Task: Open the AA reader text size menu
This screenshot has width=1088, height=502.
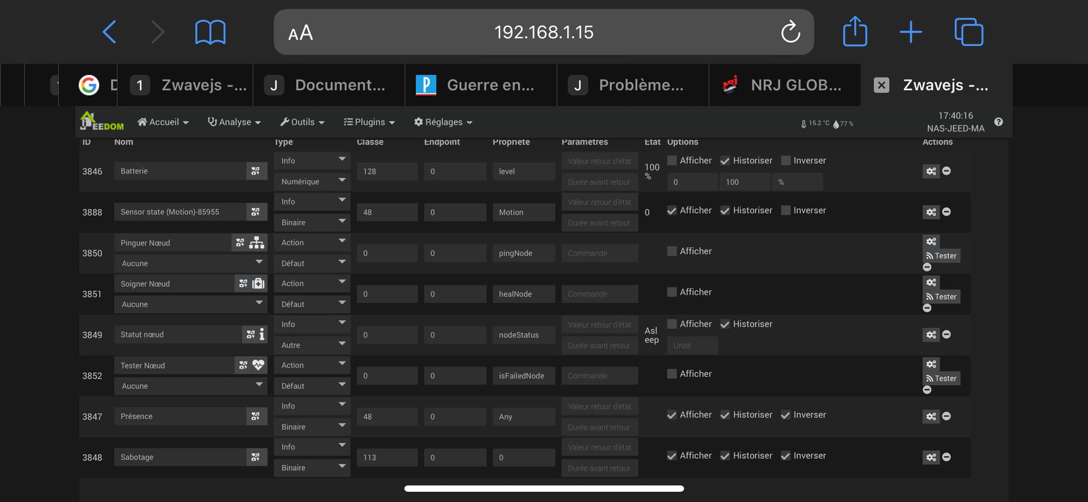Action: tap(300, 32)
